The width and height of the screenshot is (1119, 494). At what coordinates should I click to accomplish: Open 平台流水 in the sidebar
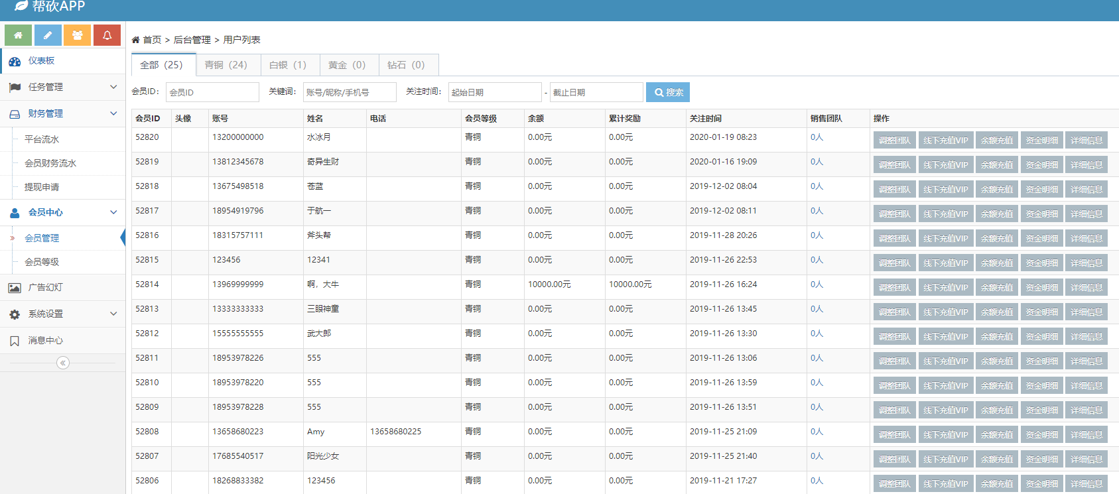[42, 139]
